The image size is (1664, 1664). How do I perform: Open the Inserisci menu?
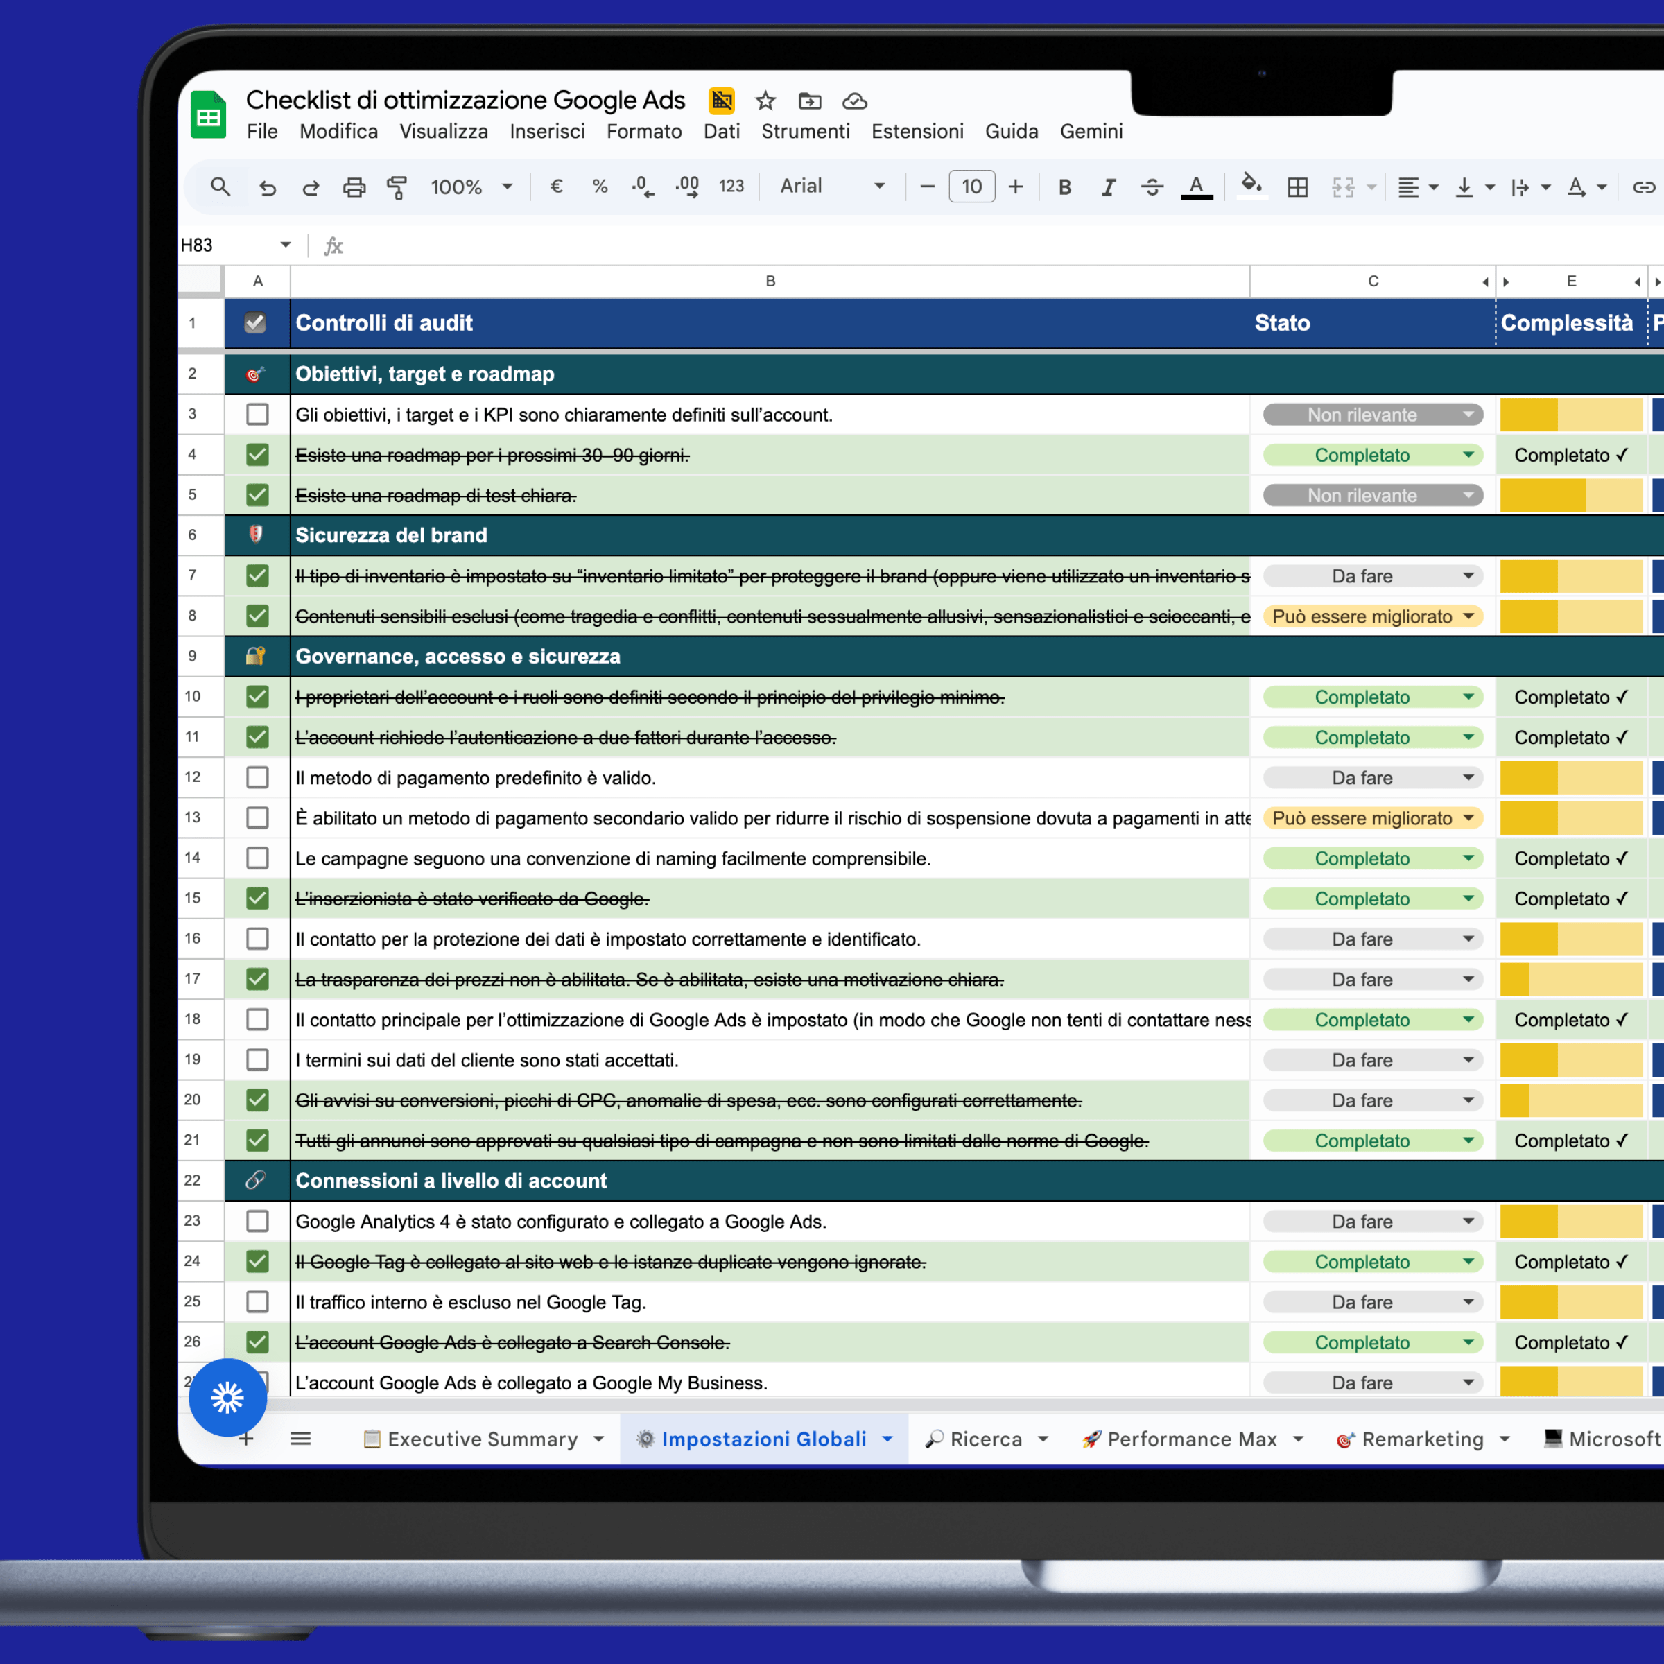pyautogui.click(x=547, y=131)
